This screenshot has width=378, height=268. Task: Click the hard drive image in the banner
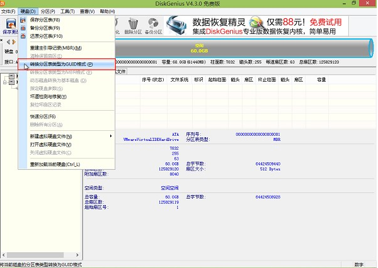[x=176, y=26]
